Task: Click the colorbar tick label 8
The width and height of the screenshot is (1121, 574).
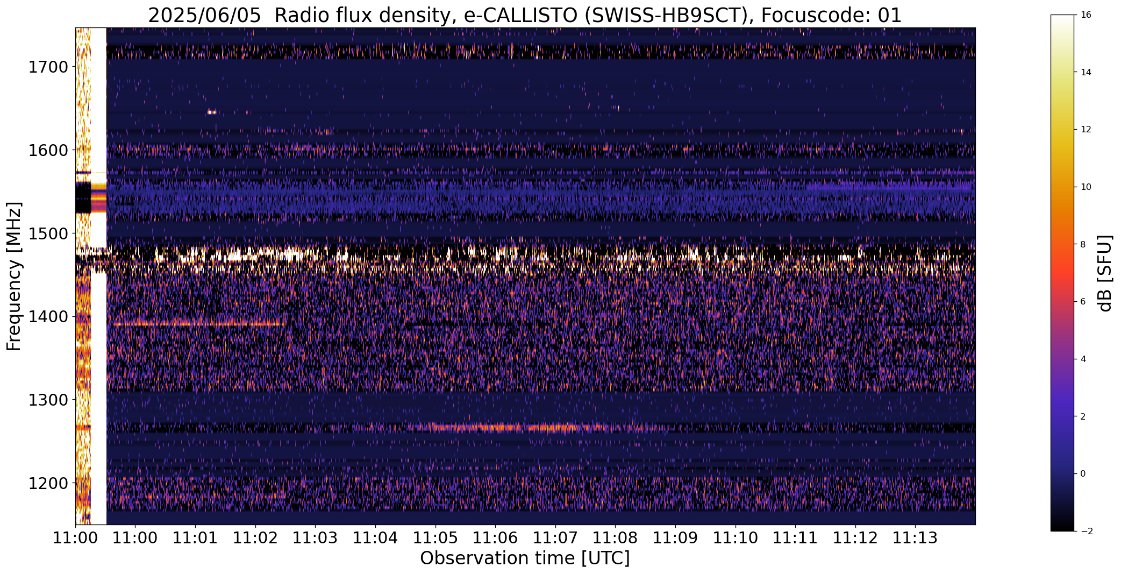Action: coord(1083,244)
